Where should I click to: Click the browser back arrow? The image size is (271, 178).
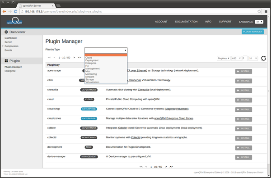5,11
